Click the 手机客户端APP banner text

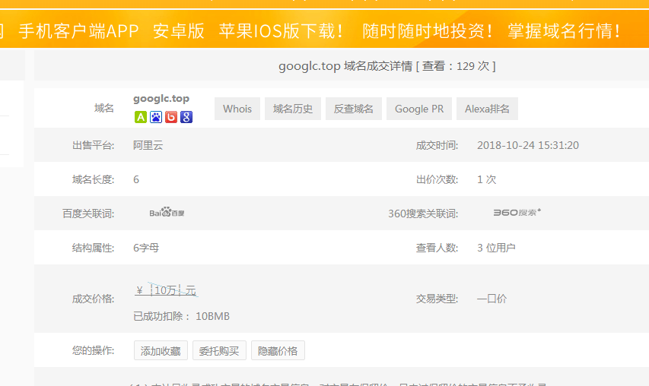[x=78, y=31]
